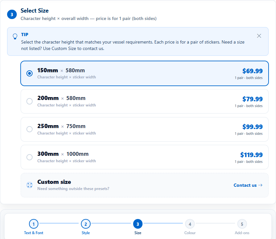Click the TIP label in the banner
This screenshot has width=276, height=239.
pyautogui.click(x=25, y=35)
